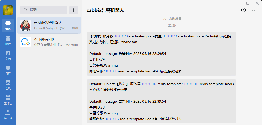
Task: Open chat settings hexagon icon
Action: tap(243, 10)
